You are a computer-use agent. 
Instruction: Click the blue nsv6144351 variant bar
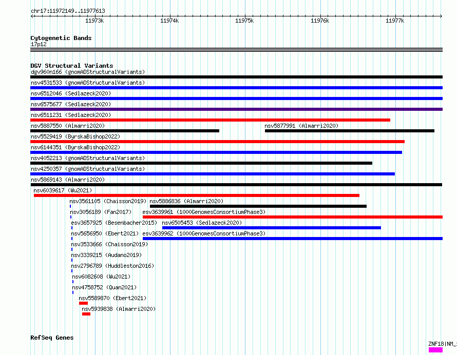216,152
